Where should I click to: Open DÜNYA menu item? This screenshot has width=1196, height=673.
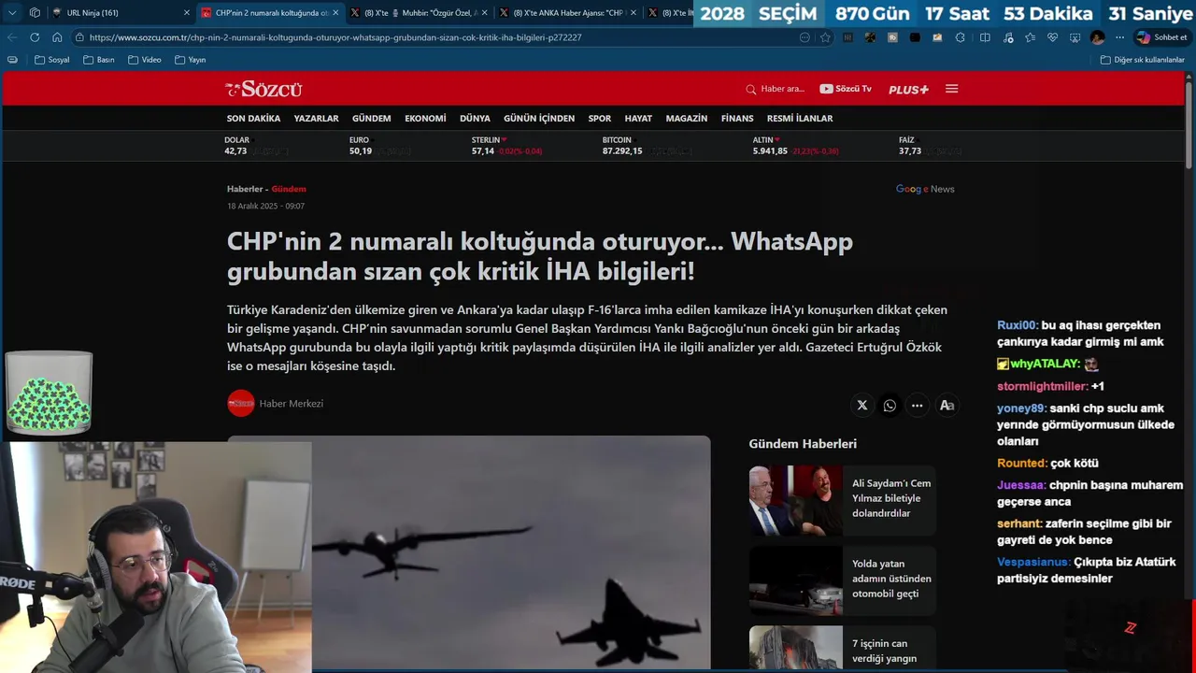click(x=475, y=119)
